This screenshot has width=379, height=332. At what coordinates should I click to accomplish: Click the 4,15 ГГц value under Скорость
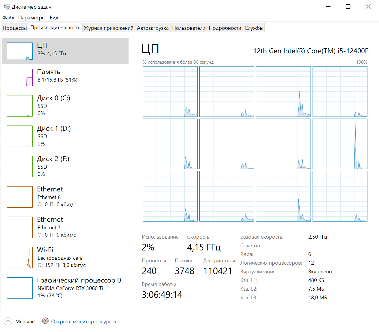[x=204, y=247]
